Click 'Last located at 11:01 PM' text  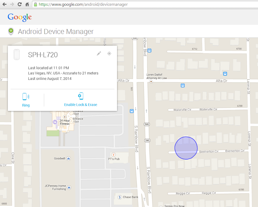click(x=49, y=68)
